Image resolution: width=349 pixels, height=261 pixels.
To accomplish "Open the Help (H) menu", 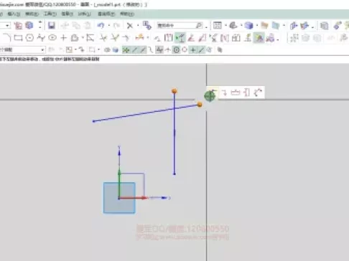I will tap(126, 14).
